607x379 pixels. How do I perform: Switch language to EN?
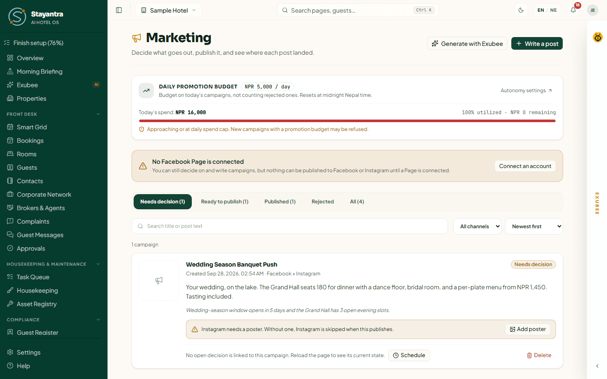click(x=541, y=10)
